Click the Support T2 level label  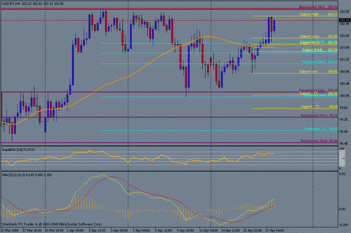tap(319, 106)
